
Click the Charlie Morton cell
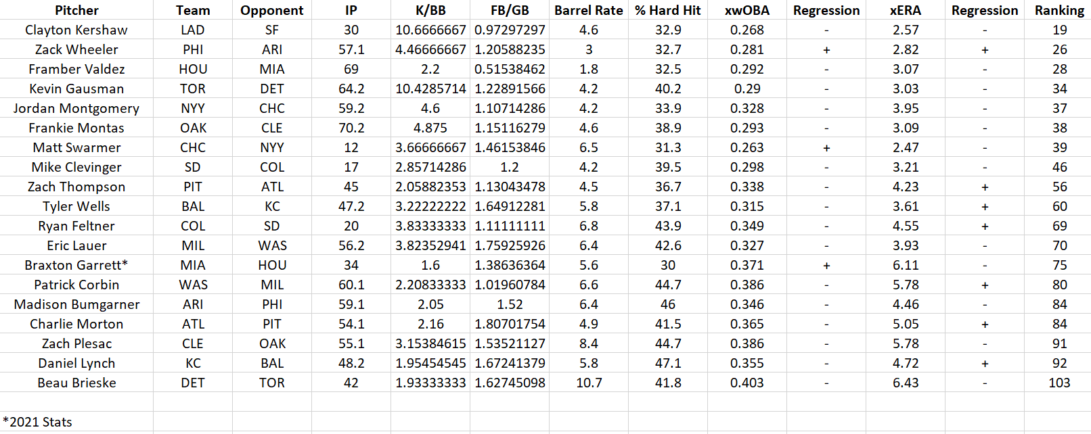pos(76,324)
